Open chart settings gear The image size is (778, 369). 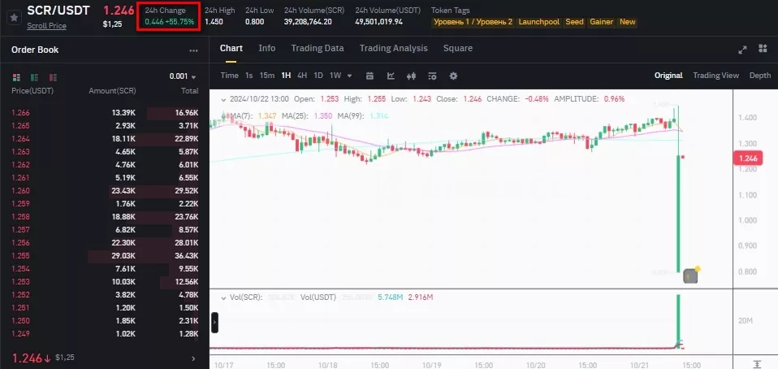pyautogui.click(x=453, y=76)
